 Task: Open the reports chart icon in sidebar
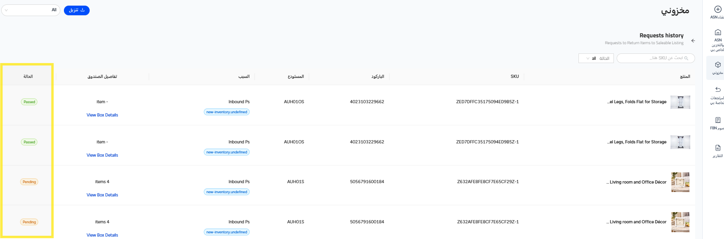(718, 148)
